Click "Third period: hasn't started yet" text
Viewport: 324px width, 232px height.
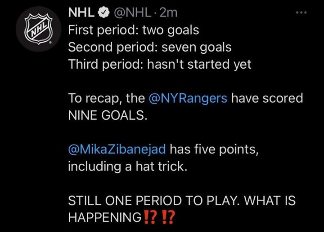tap(159, 64)
